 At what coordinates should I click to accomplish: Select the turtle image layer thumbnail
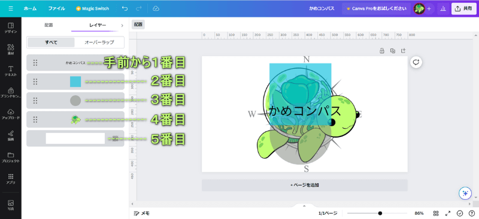coord(75,120)
